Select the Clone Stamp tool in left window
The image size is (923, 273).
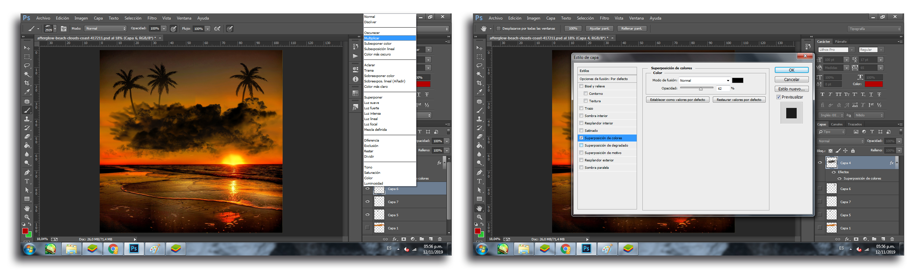tap(27, 119)
